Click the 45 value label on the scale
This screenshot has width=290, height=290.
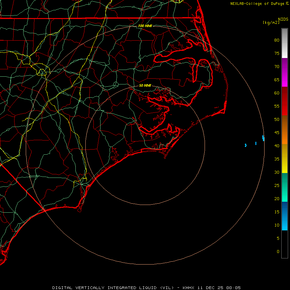276,133
